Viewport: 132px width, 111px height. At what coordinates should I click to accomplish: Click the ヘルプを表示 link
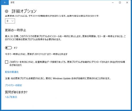coord(11,97)
